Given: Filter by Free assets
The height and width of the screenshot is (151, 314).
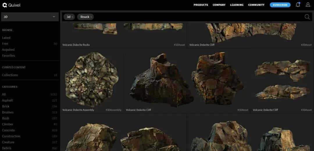Looking at the screenshot, I should coord(5,44).
